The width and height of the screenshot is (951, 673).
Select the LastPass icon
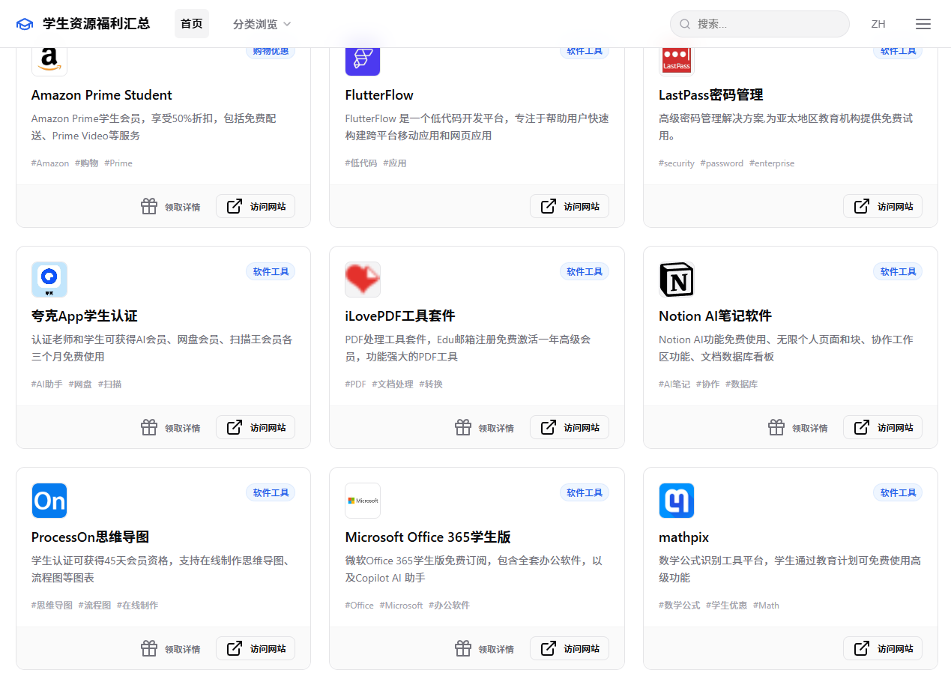tap(677, 58)
